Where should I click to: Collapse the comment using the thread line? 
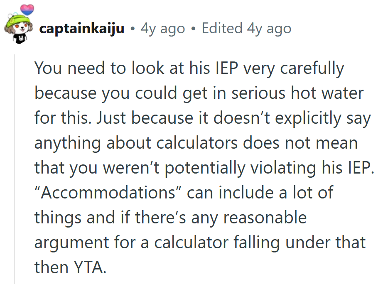coord(15,169)
